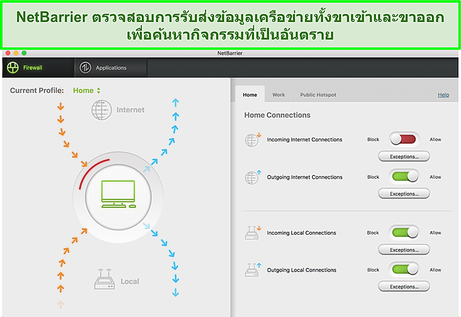Click the Applications arrows icon

[85, 67]
